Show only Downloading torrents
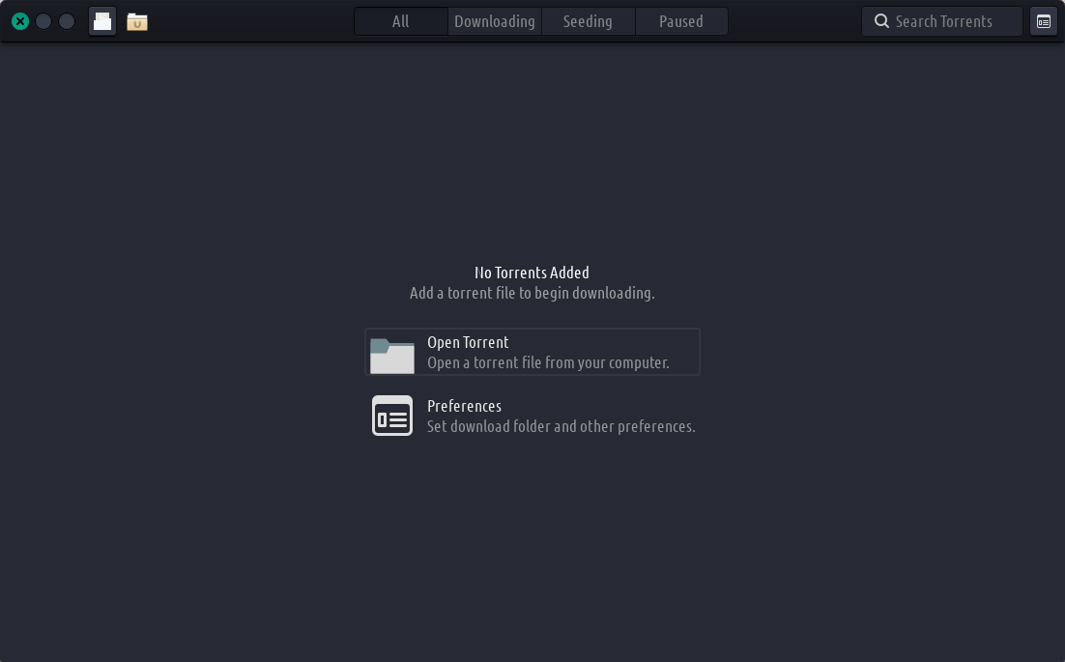The width and height of the screenshot is (1065, 662). [494, 21]
